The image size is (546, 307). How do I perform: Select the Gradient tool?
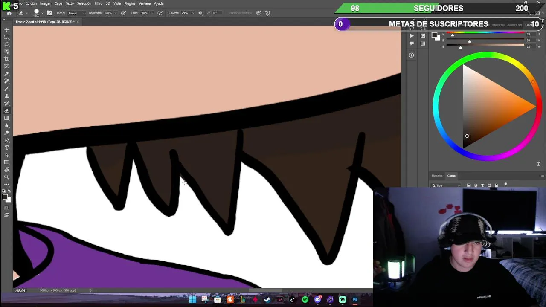[x=7, y=118]
